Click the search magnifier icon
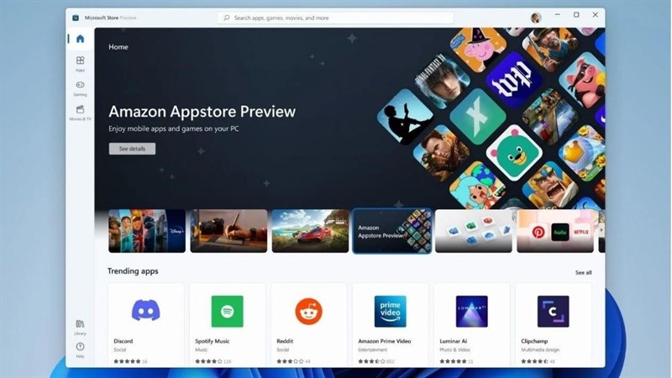The width and height of the screenshot is (672, 378). (x=227, y=18)
